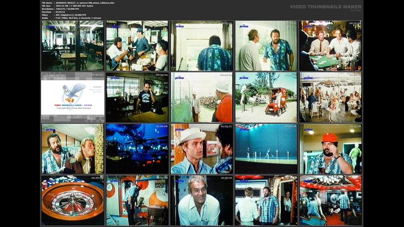Click the 01:05:07 timestamp on white-hat frame
Screen dimensions: 404x227
pyautogui.click(x=226, y=126)
